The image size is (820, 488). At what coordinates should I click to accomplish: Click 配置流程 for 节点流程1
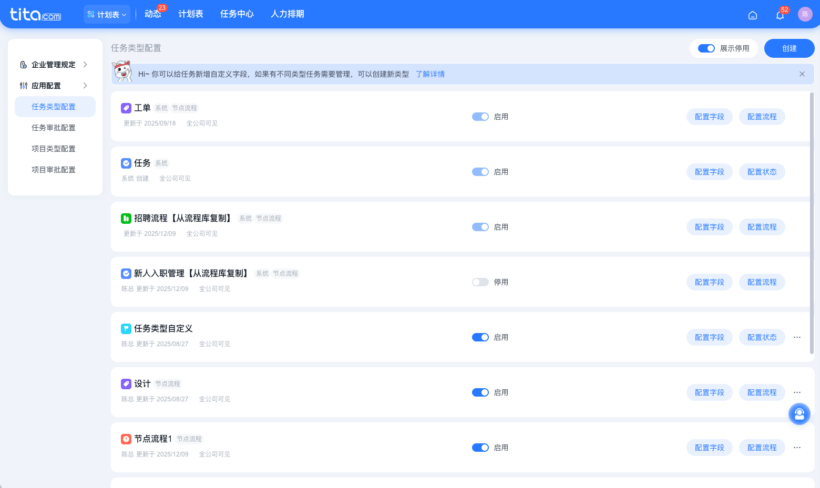762,448
